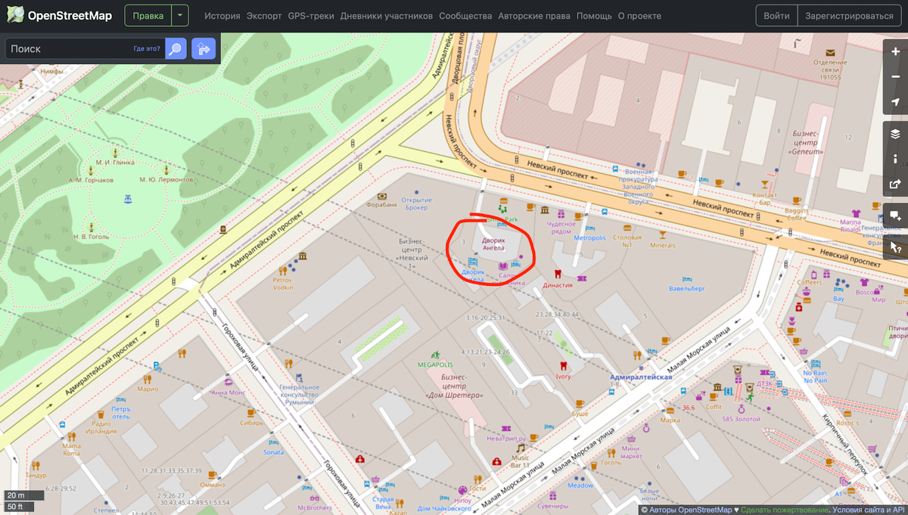Open Авторские права in the top menu

point(534,16)
